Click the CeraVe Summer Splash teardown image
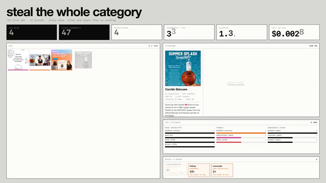Image resolution: width=326 pixels, height=183 pixels. [x=183, y=68]
